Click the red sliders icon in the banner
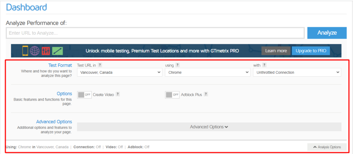Image resolution: width=353 pixels, height=154 pixels. click(x=46, y=51)
